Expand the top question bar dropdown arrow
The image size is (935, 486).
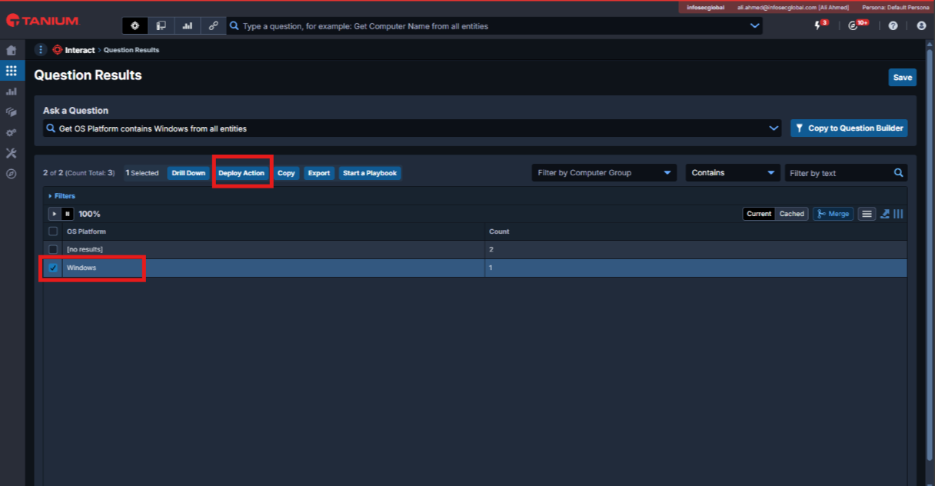pyautogui.click(x=754, y=26)
